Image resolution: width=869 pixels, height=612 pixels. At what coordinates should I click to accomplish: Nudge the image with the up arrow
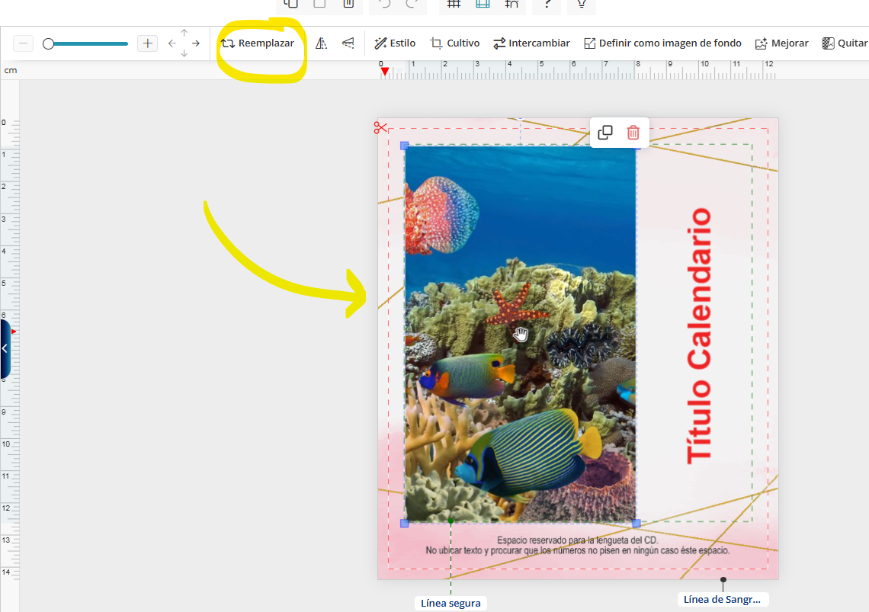[184, 33]
